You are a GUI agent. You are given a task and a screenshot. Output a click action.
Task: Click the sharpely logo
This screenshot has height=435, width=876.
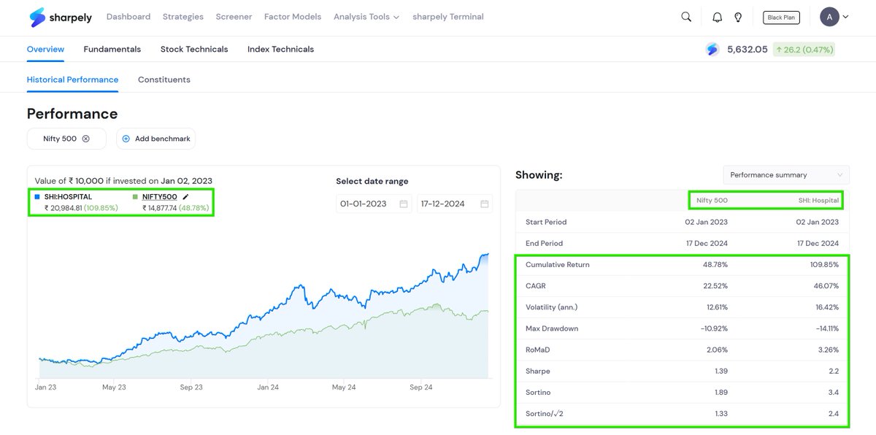point(61,17)
